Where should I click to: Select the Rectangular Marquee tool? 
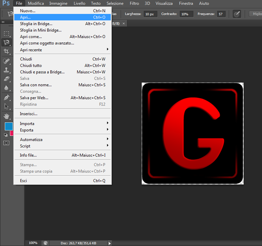click(7, 34)
